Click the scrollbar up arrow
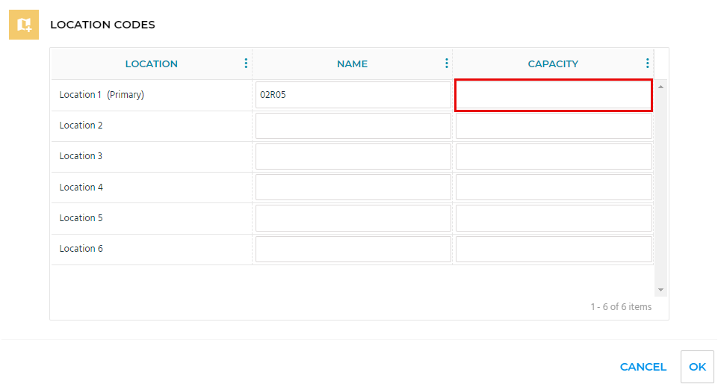The width and height of the screenshot is (718, 390). (x=660, y=87)
